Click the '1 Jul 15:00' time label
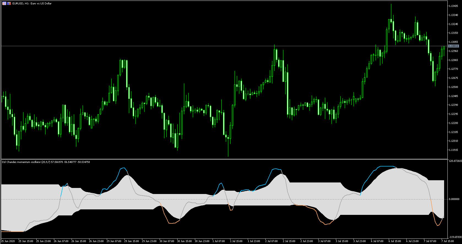 click(236, 241)
